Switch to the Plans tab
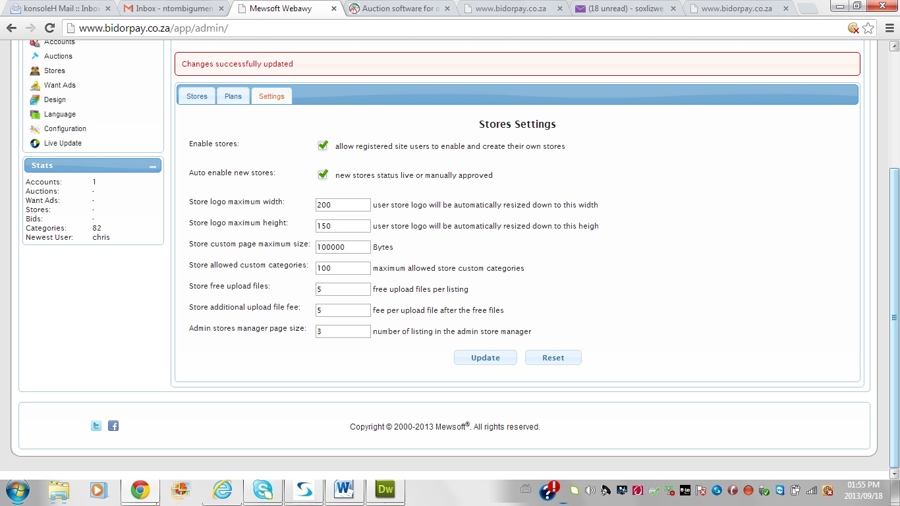 [x=233, y=96]
